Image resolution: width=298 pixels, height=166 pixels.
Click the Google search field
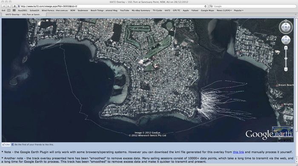click(x=252, y=6)
